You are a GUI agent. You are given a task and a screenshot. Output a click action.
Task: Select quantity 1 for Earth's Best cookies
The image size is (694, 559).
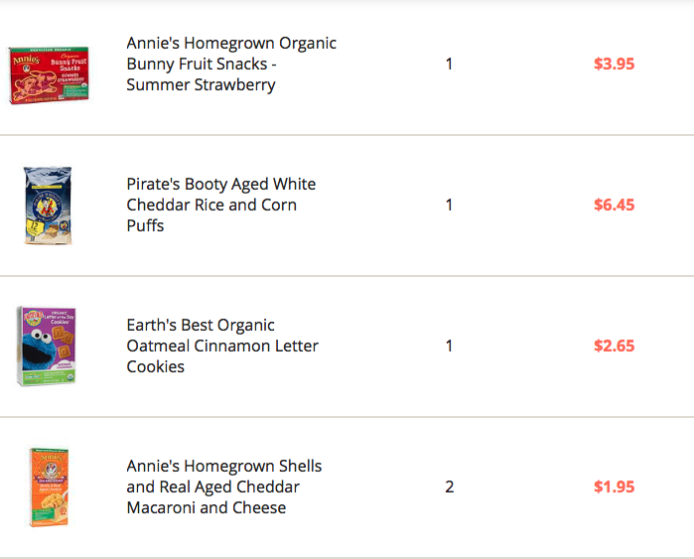tap(449, 346)
